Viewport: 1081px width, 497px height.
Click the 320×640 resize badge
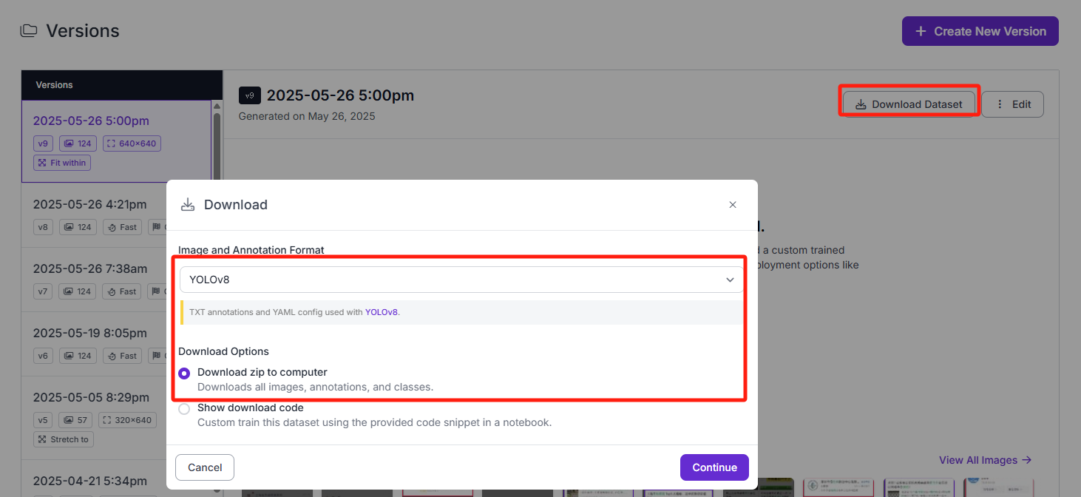click(x=127, y=420)
